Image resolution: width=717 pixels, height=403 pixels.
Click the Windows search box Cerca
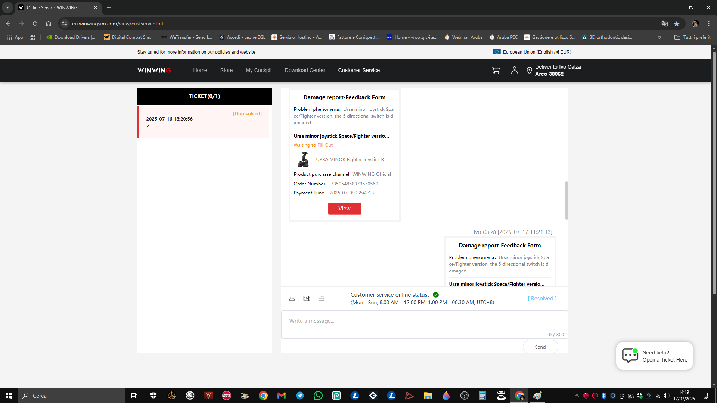72,396
